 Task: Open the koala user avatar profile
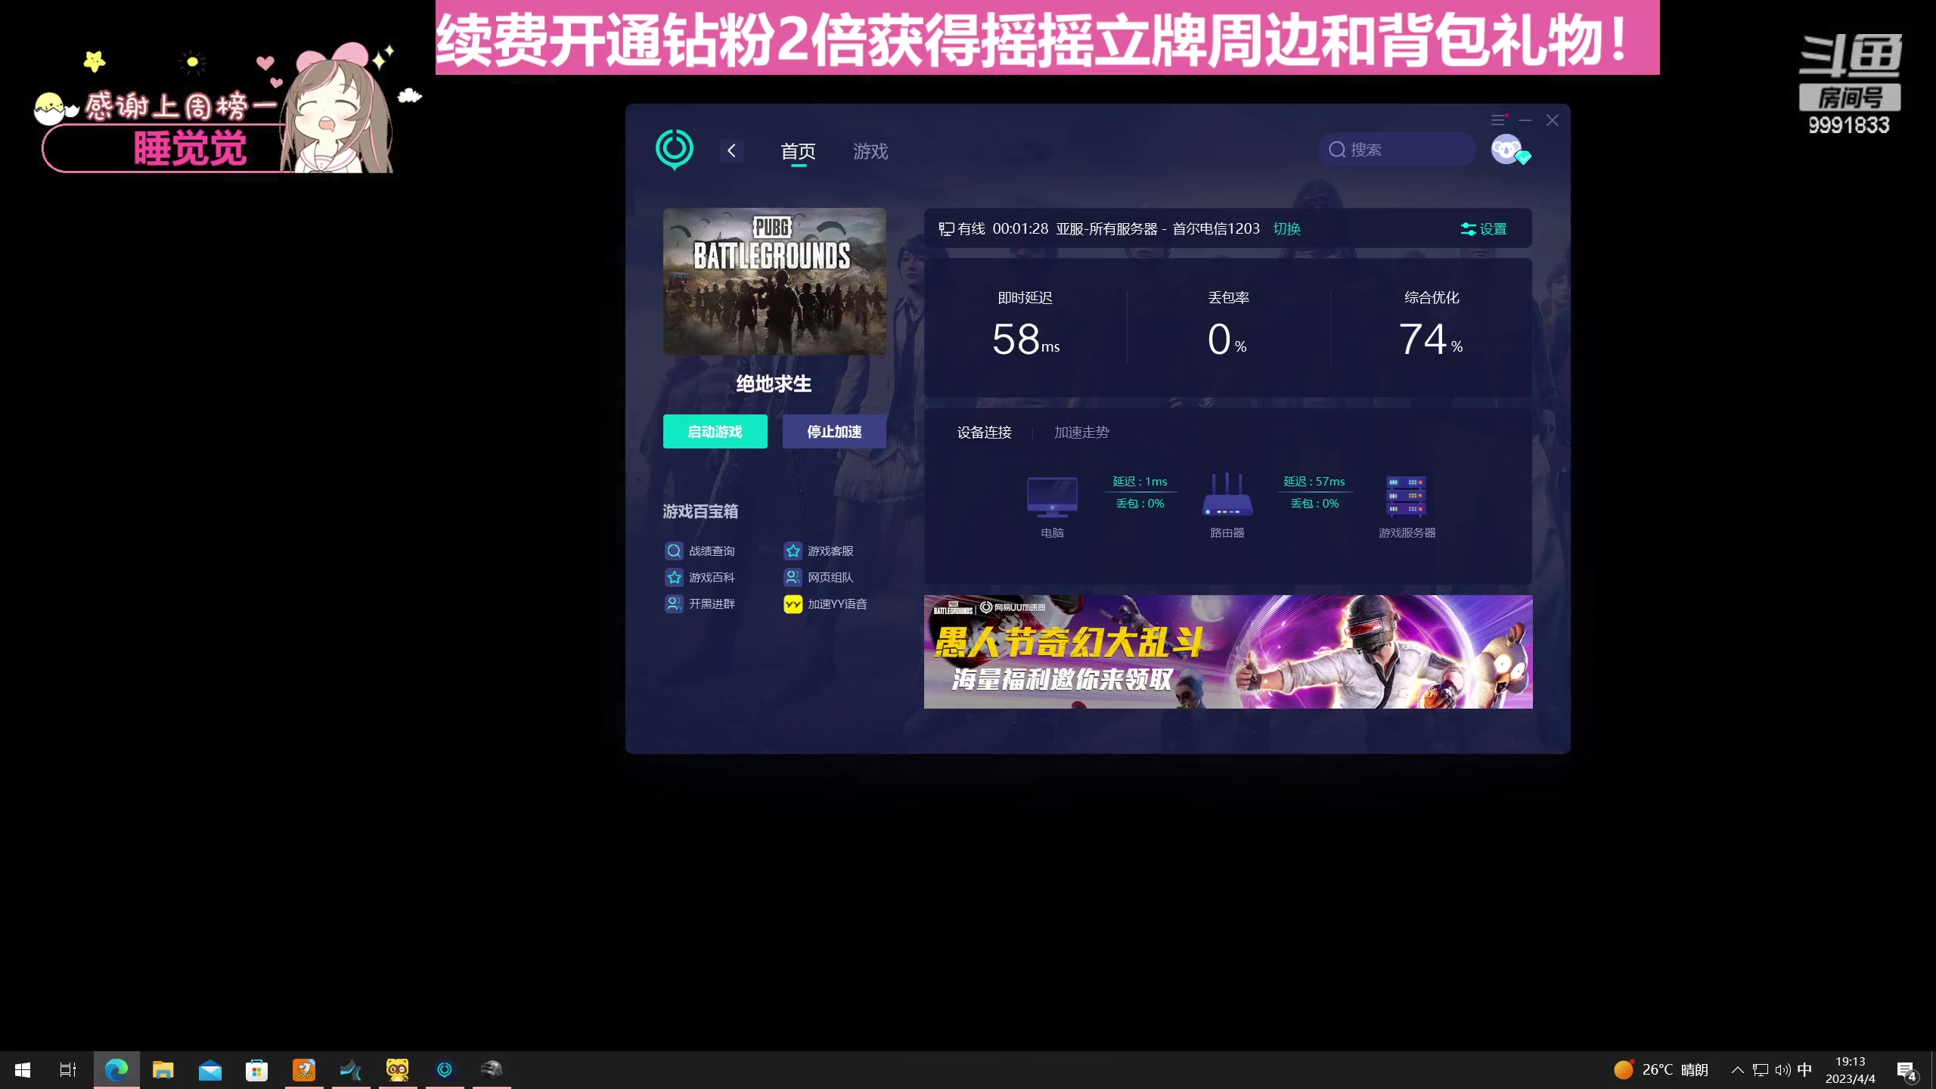[x=1507, y=149]
